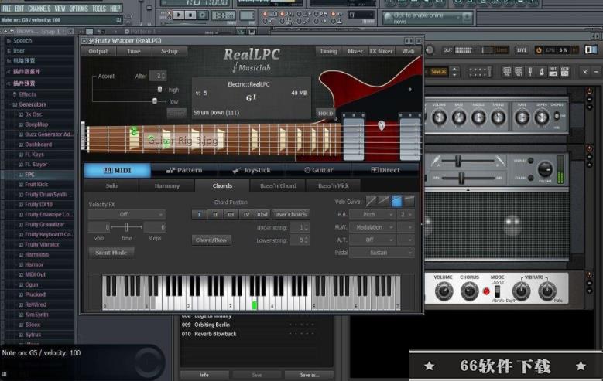Viewport: 603px width, 381px height.
Task: Switch RealLPC to Joystick mode
Action: 252,170
